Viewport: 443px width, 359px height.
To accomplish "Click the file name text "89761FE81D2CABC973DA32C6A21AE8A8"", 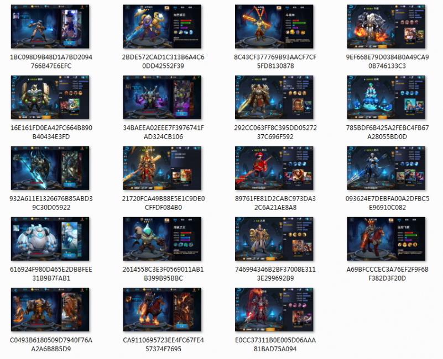I will point(275,203).
